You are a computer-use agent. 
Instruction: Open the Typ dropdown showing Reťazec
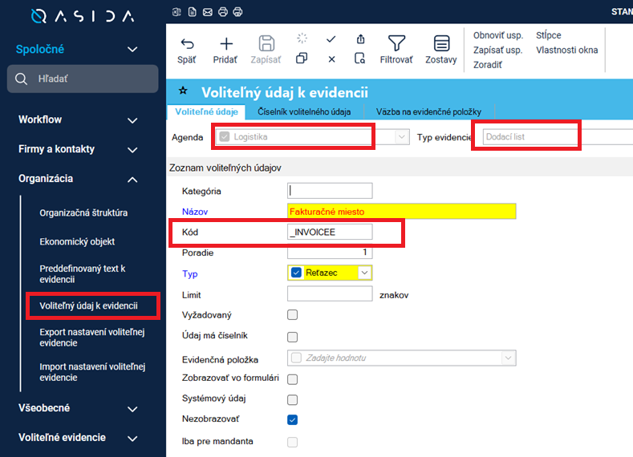pyautogui.click(x=364, y=273)
